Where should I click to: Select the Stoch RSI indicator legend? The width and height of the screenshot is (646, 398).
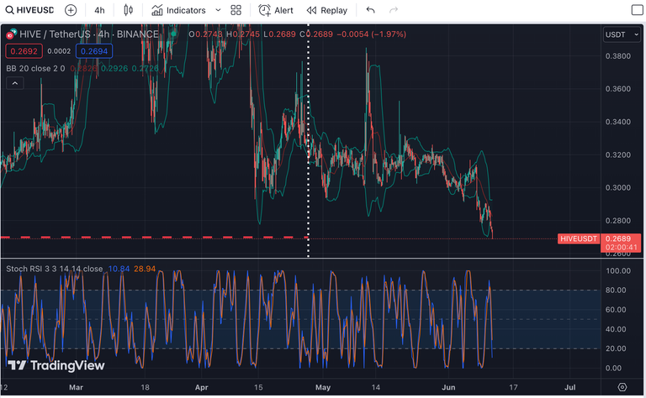[55, 269]
